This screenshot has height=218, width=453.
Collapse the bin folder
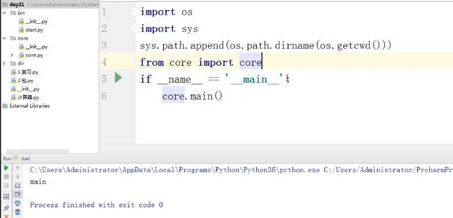[4, 13]
